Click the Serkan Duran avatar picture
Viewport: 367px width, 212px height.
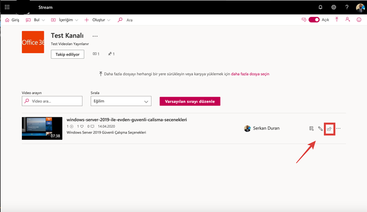pos(247,128)
